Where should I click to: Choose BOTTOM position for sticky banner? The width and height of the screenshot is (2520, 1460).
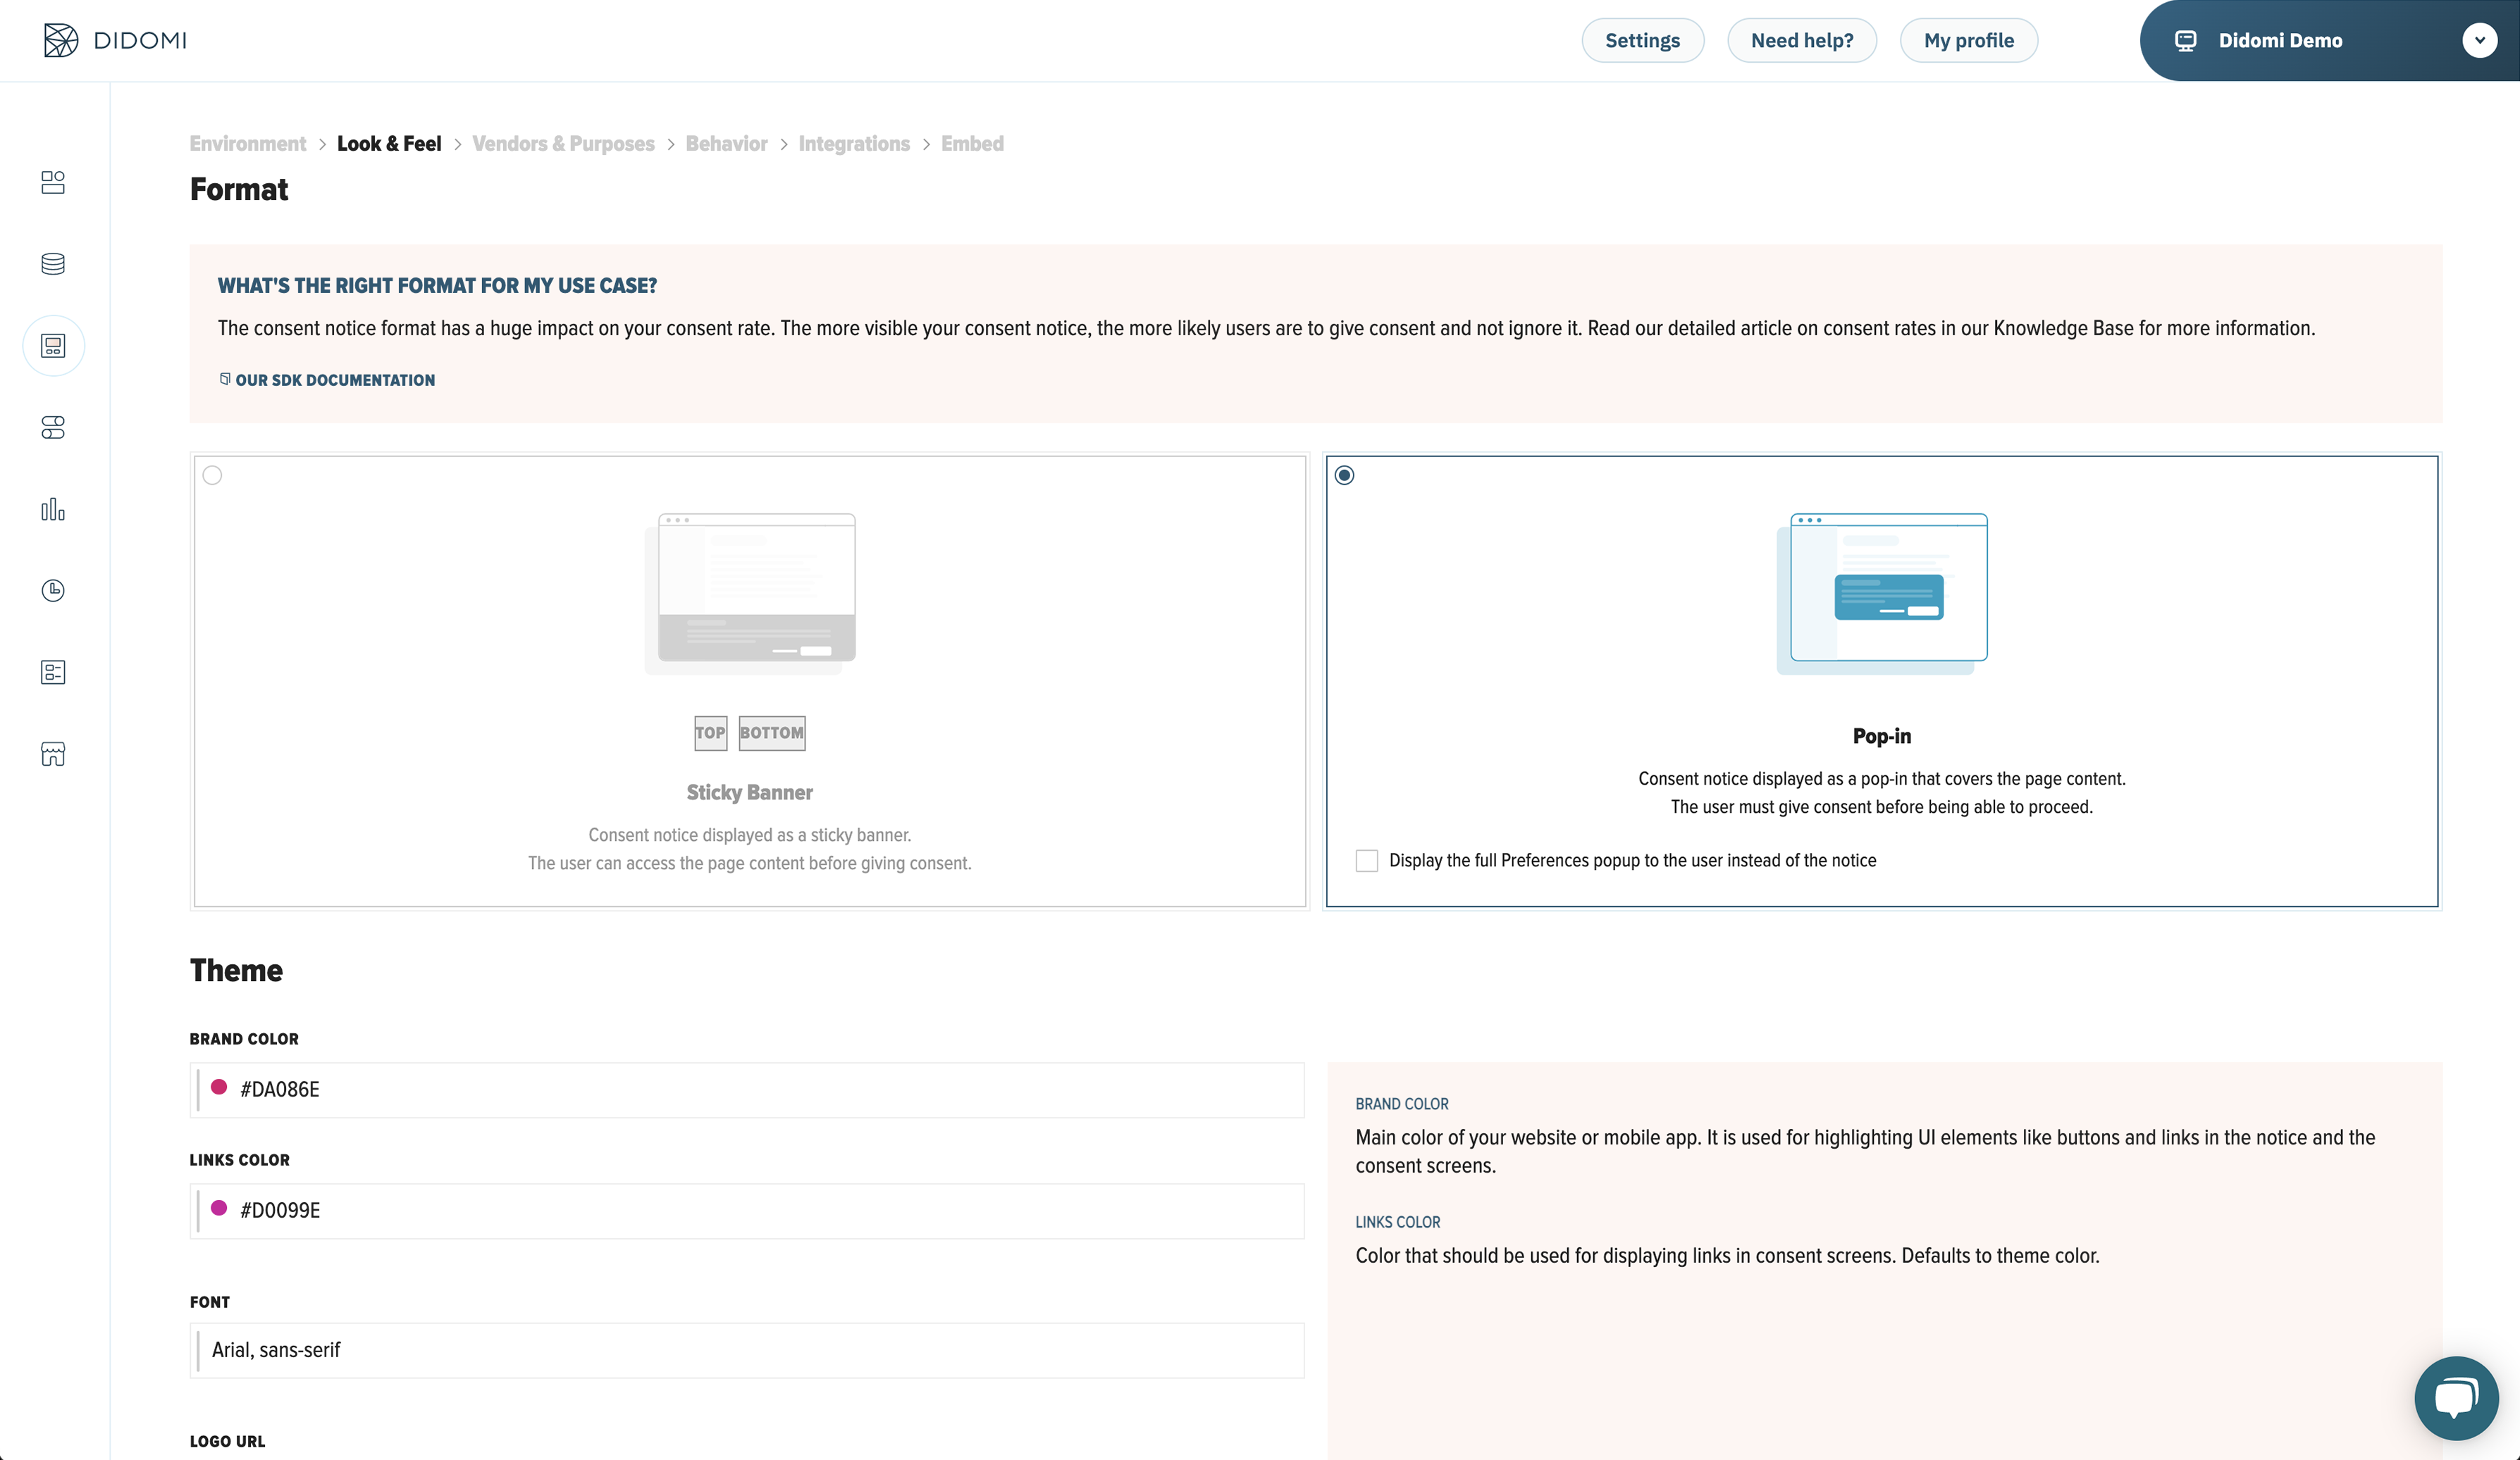pyautogui.click(x=771, y=732)
